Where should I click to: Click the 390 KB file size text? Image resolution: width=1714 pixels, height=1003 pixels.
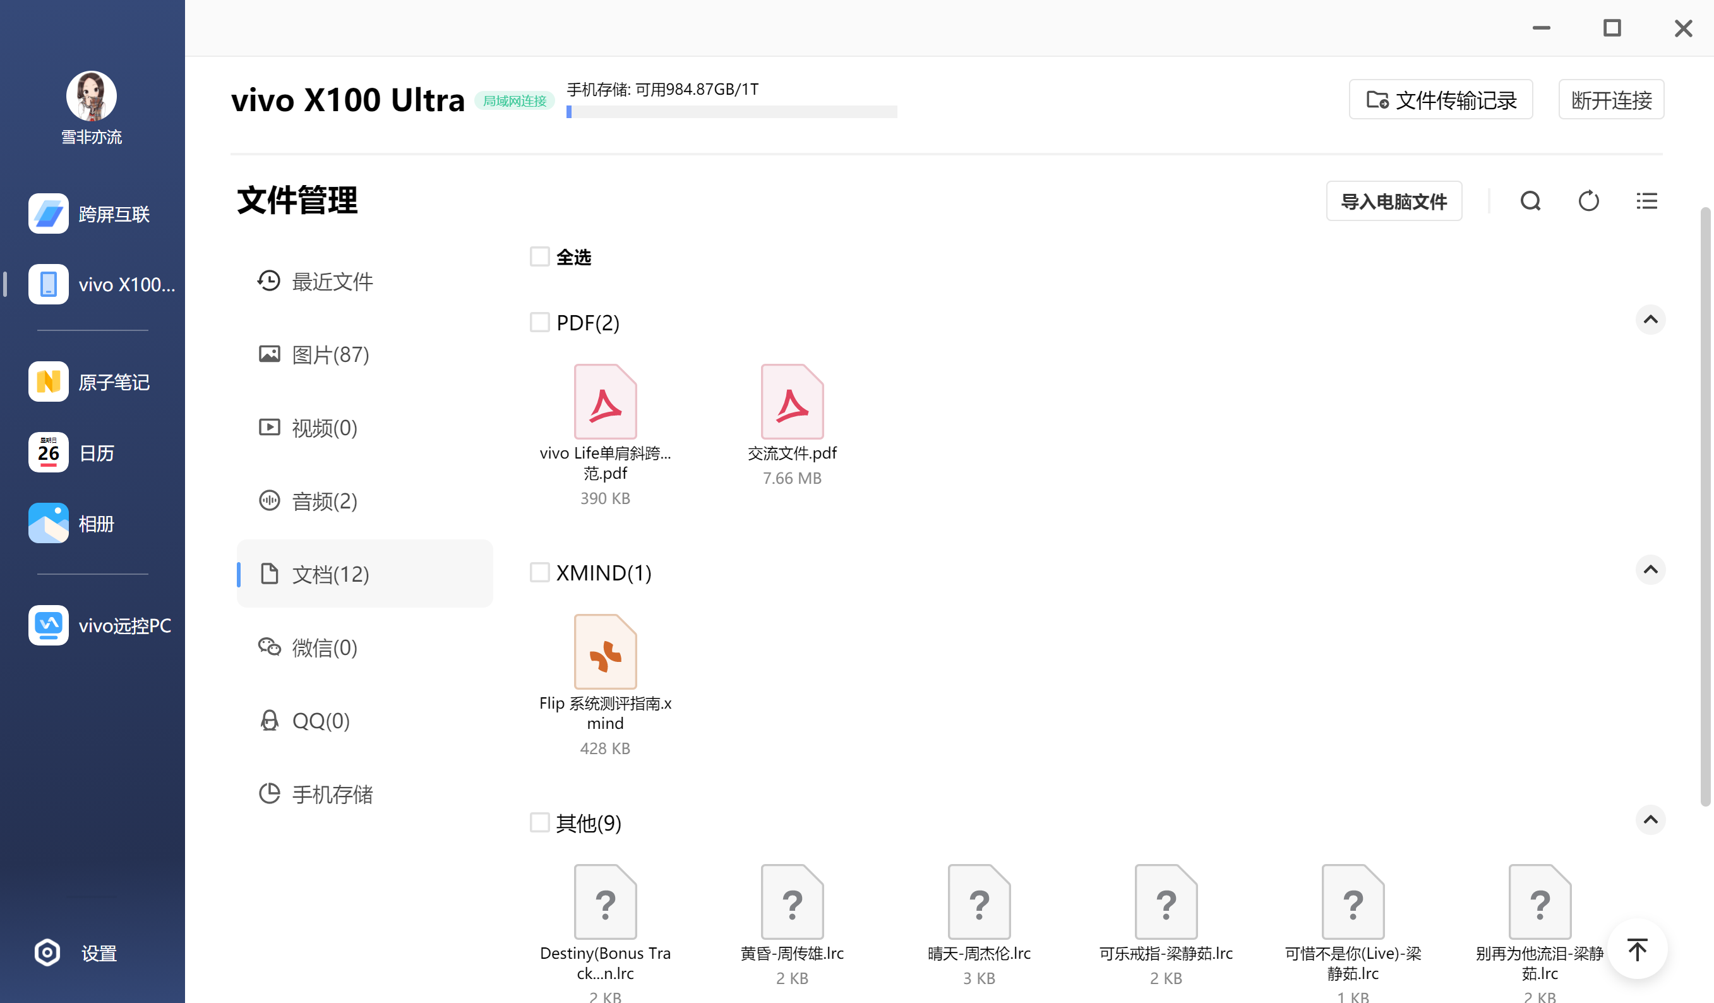[x=606, y=498]
